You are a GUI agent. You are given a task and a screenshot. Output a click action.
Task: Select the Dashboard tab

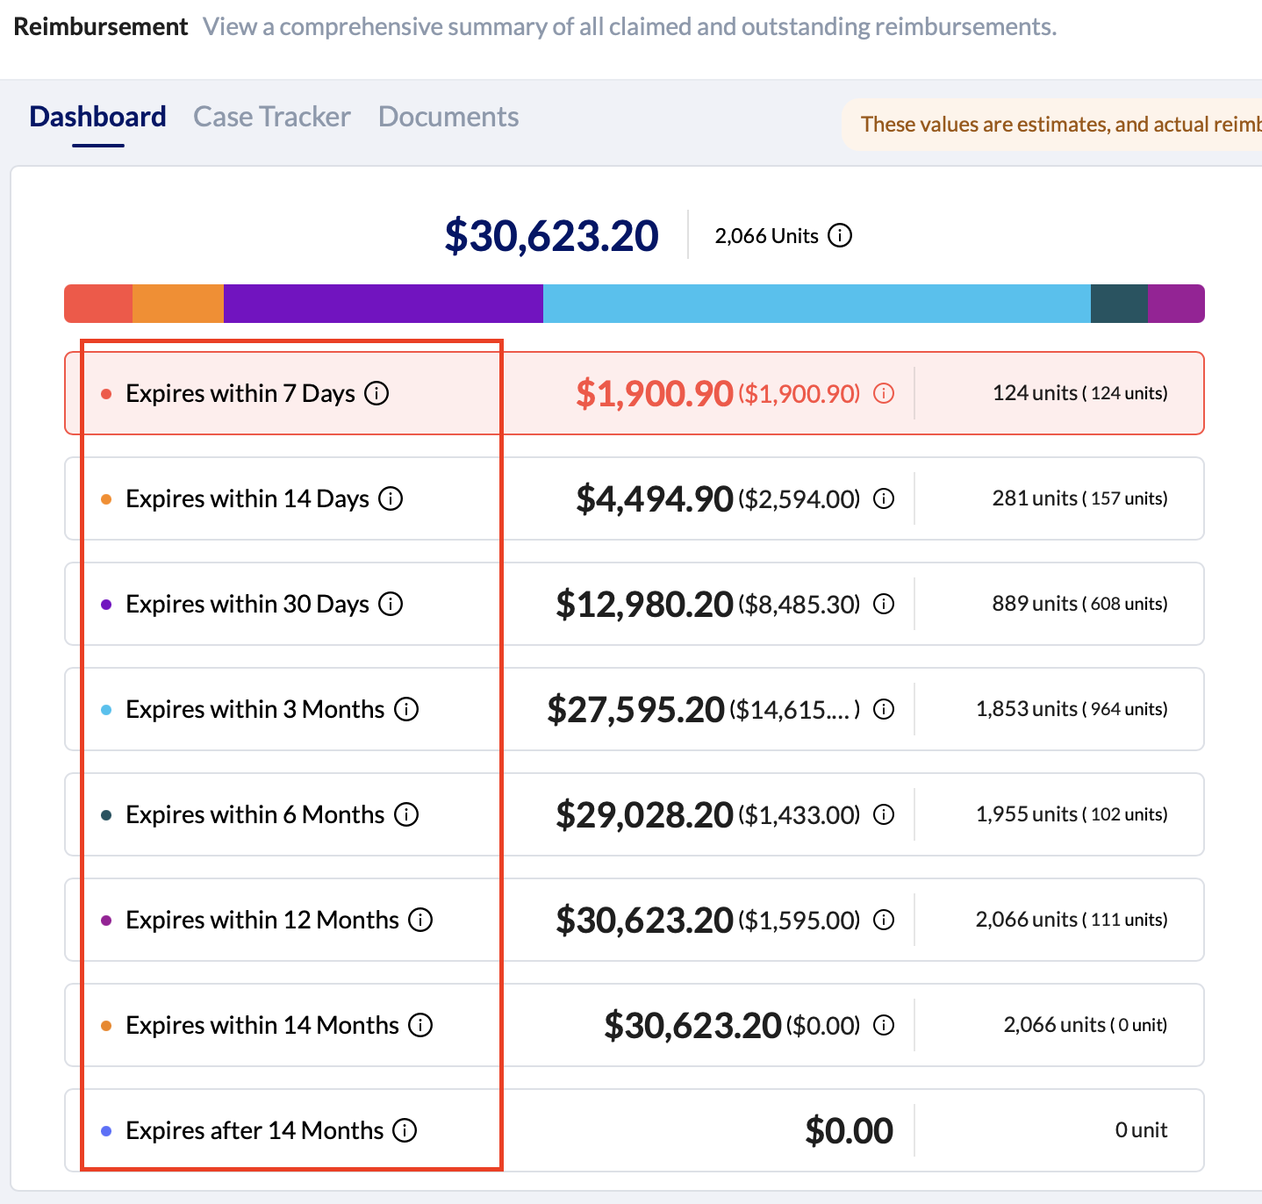[x=97, y=117]
